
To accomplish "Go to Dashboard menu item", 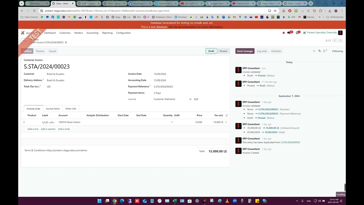I will point(50,33).
